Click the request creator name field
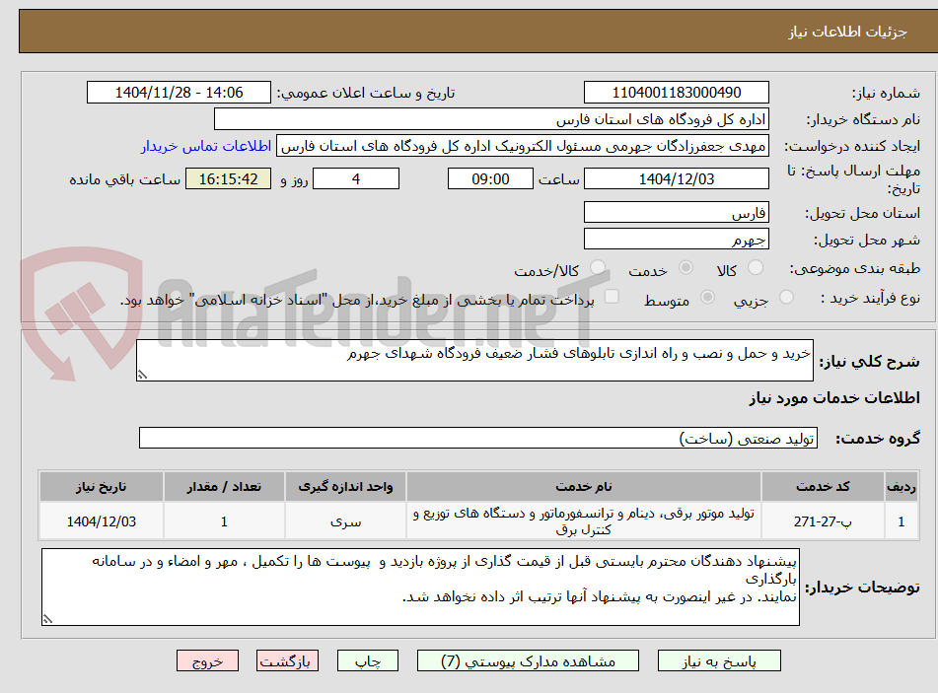 522,147
